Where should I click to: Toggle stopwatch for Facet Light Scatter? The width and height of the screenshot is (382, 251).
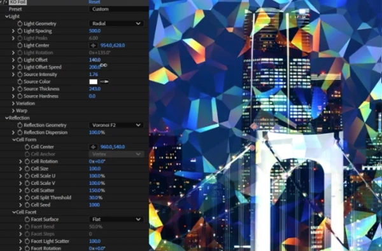pos(27,241)
